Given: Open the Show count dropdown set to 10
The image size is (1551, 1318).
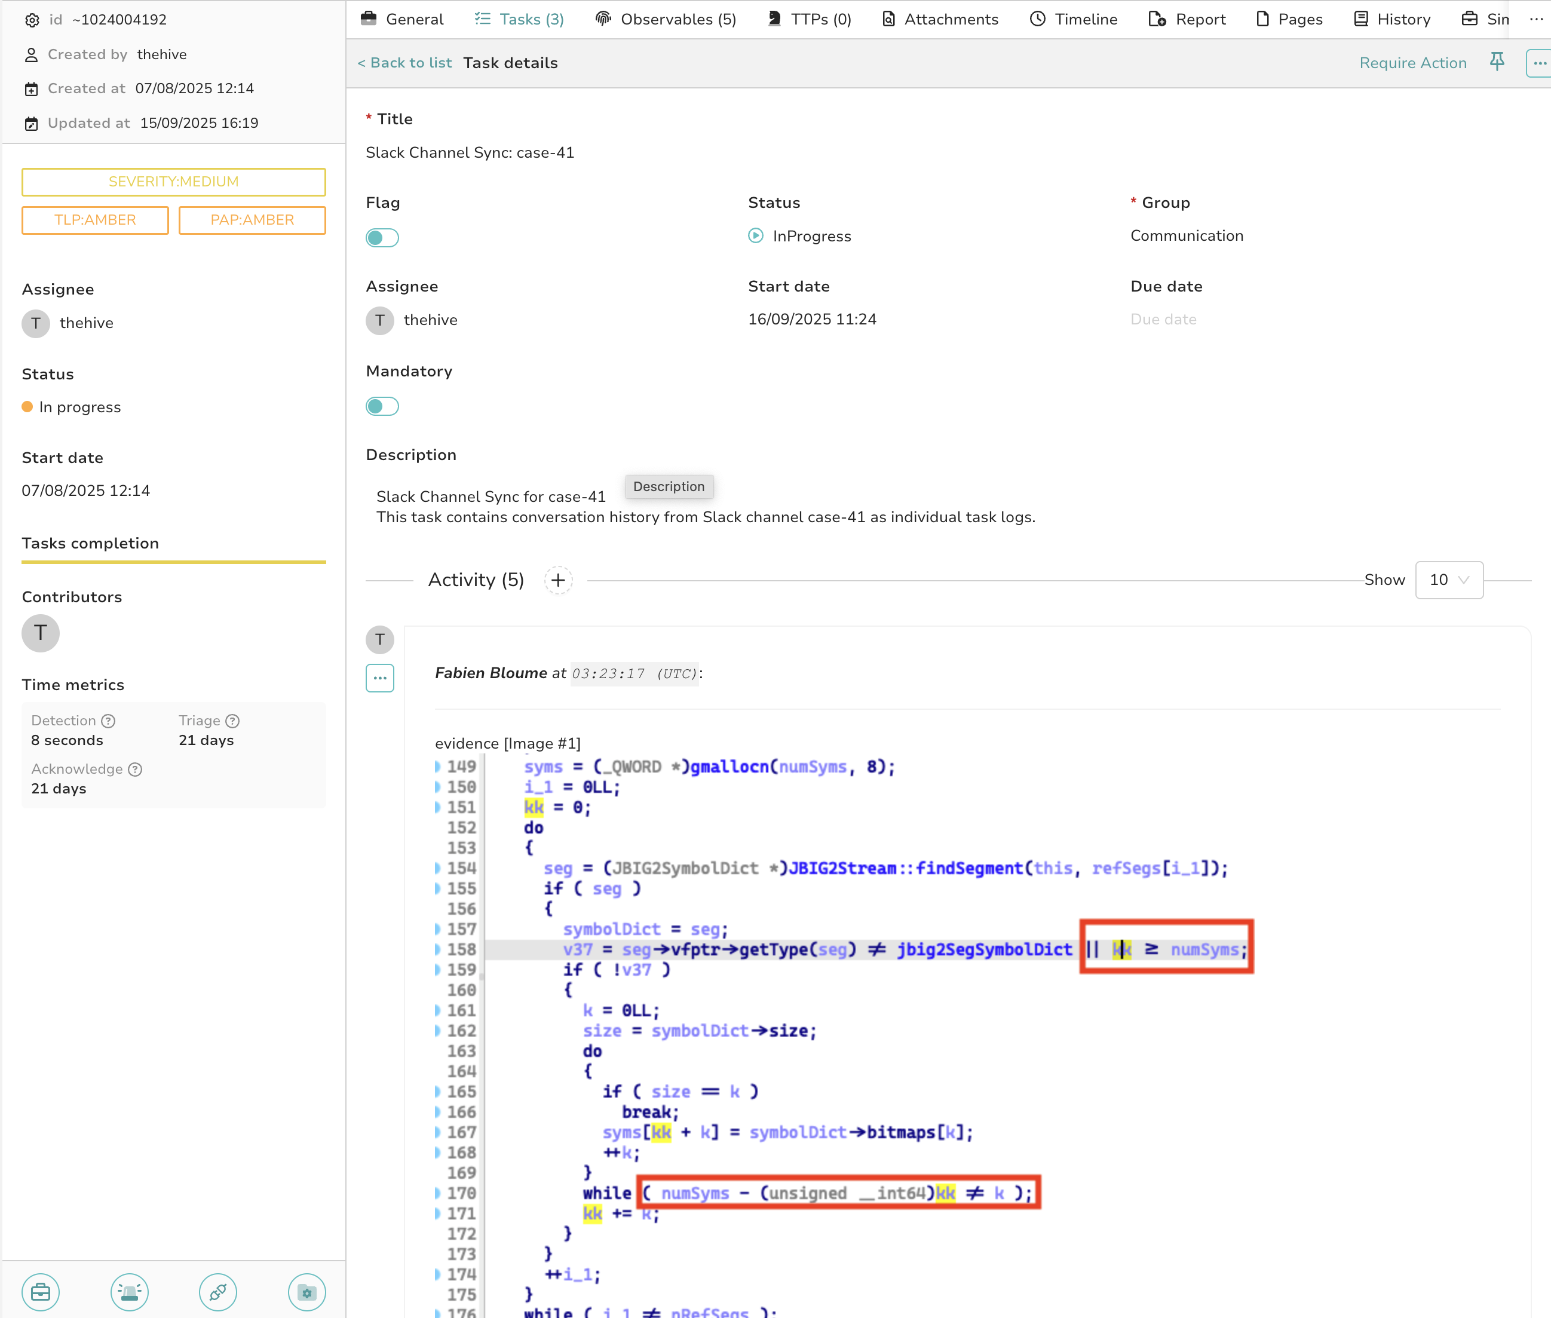Looking at the screenshot, I should (1448, 580).
